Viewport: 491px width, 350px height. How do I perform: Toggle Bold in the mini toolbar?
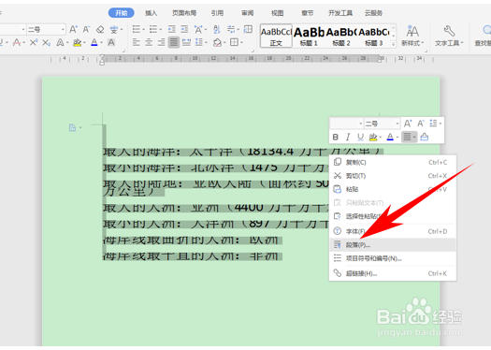[336, 137]
